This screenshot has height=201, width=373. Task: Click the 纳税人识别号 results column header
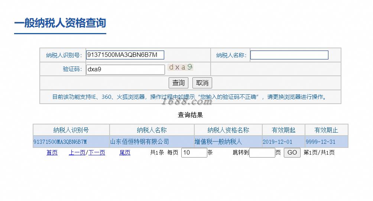click(x=71, y=130)
